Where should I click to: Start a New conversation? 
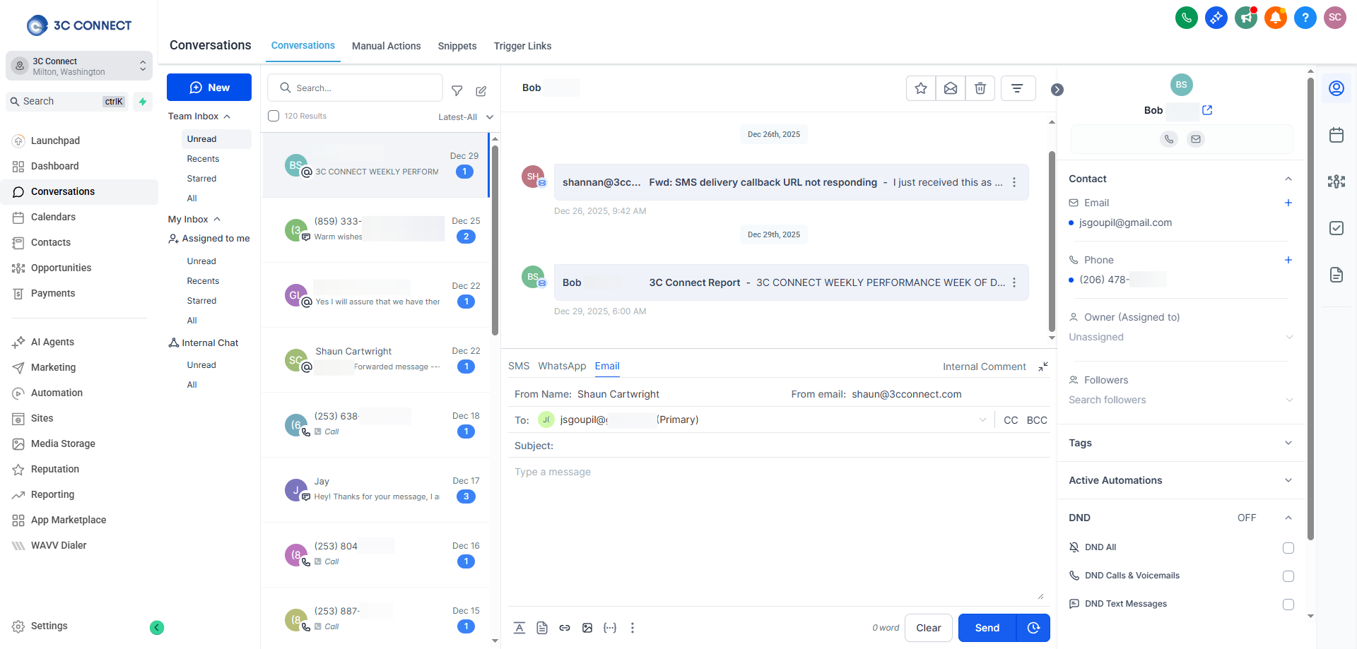(209, 88)
